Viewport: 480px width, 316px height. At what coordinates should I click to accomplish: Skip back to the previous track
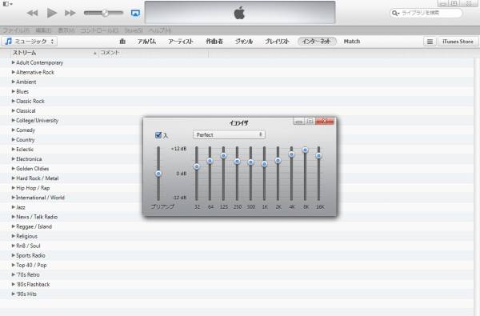pos(32,13)
